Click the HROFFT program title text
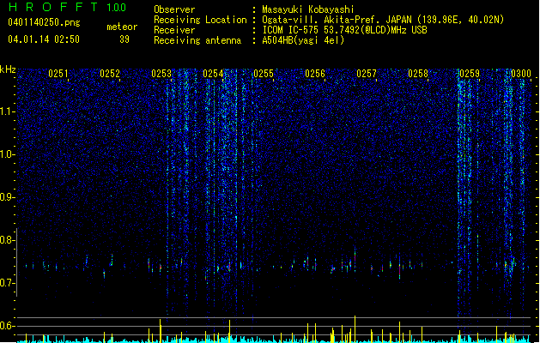 [x=53, y=7]
